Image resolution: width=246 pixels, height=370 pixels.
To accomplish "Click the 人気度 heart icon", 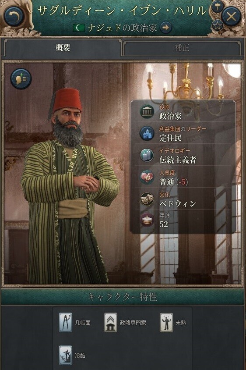I will pos(147,177).
